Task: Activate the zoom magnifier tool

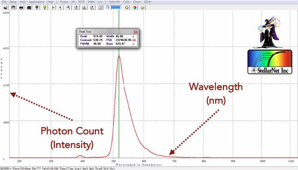Action: 68,7
